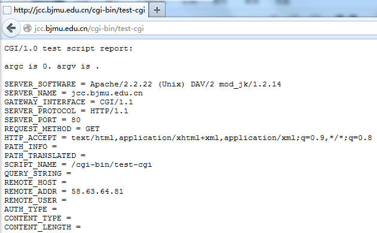
Task: Click the QUERY_STRING line
Action: point(38,173)
